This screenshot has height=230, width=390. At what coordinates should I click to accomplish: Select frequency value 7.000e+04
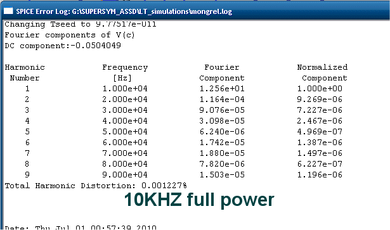[125, 153]
